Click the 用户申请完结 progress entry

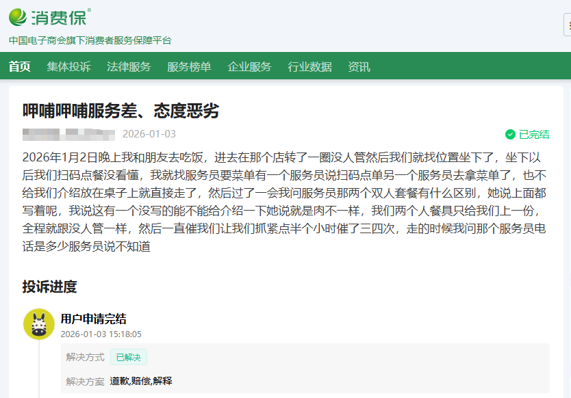tap(93, 319)
